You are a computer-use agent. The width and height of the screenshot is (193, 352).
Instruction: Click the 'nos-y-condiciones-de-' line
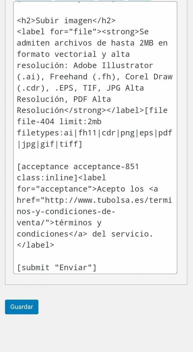pos(66,212)
